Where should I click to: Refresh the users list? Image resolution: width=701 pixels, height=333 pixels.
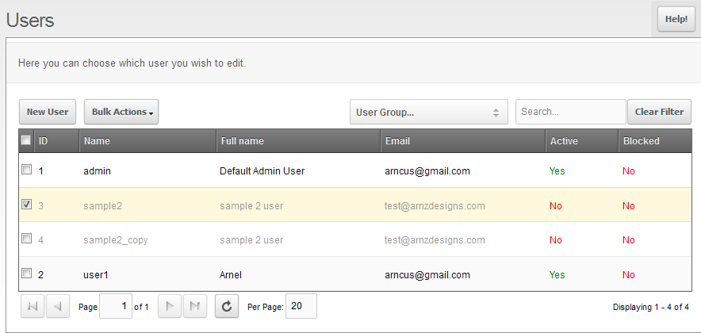click(x=226, y=306)
